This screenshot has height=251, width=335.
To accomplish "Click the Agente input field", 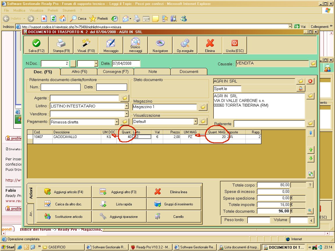I will pyautogui.click(x=84, y=98).
